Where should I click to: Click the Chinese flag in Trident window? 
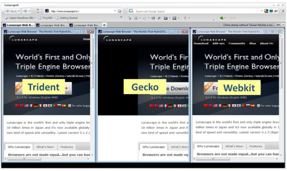[17, 106]
